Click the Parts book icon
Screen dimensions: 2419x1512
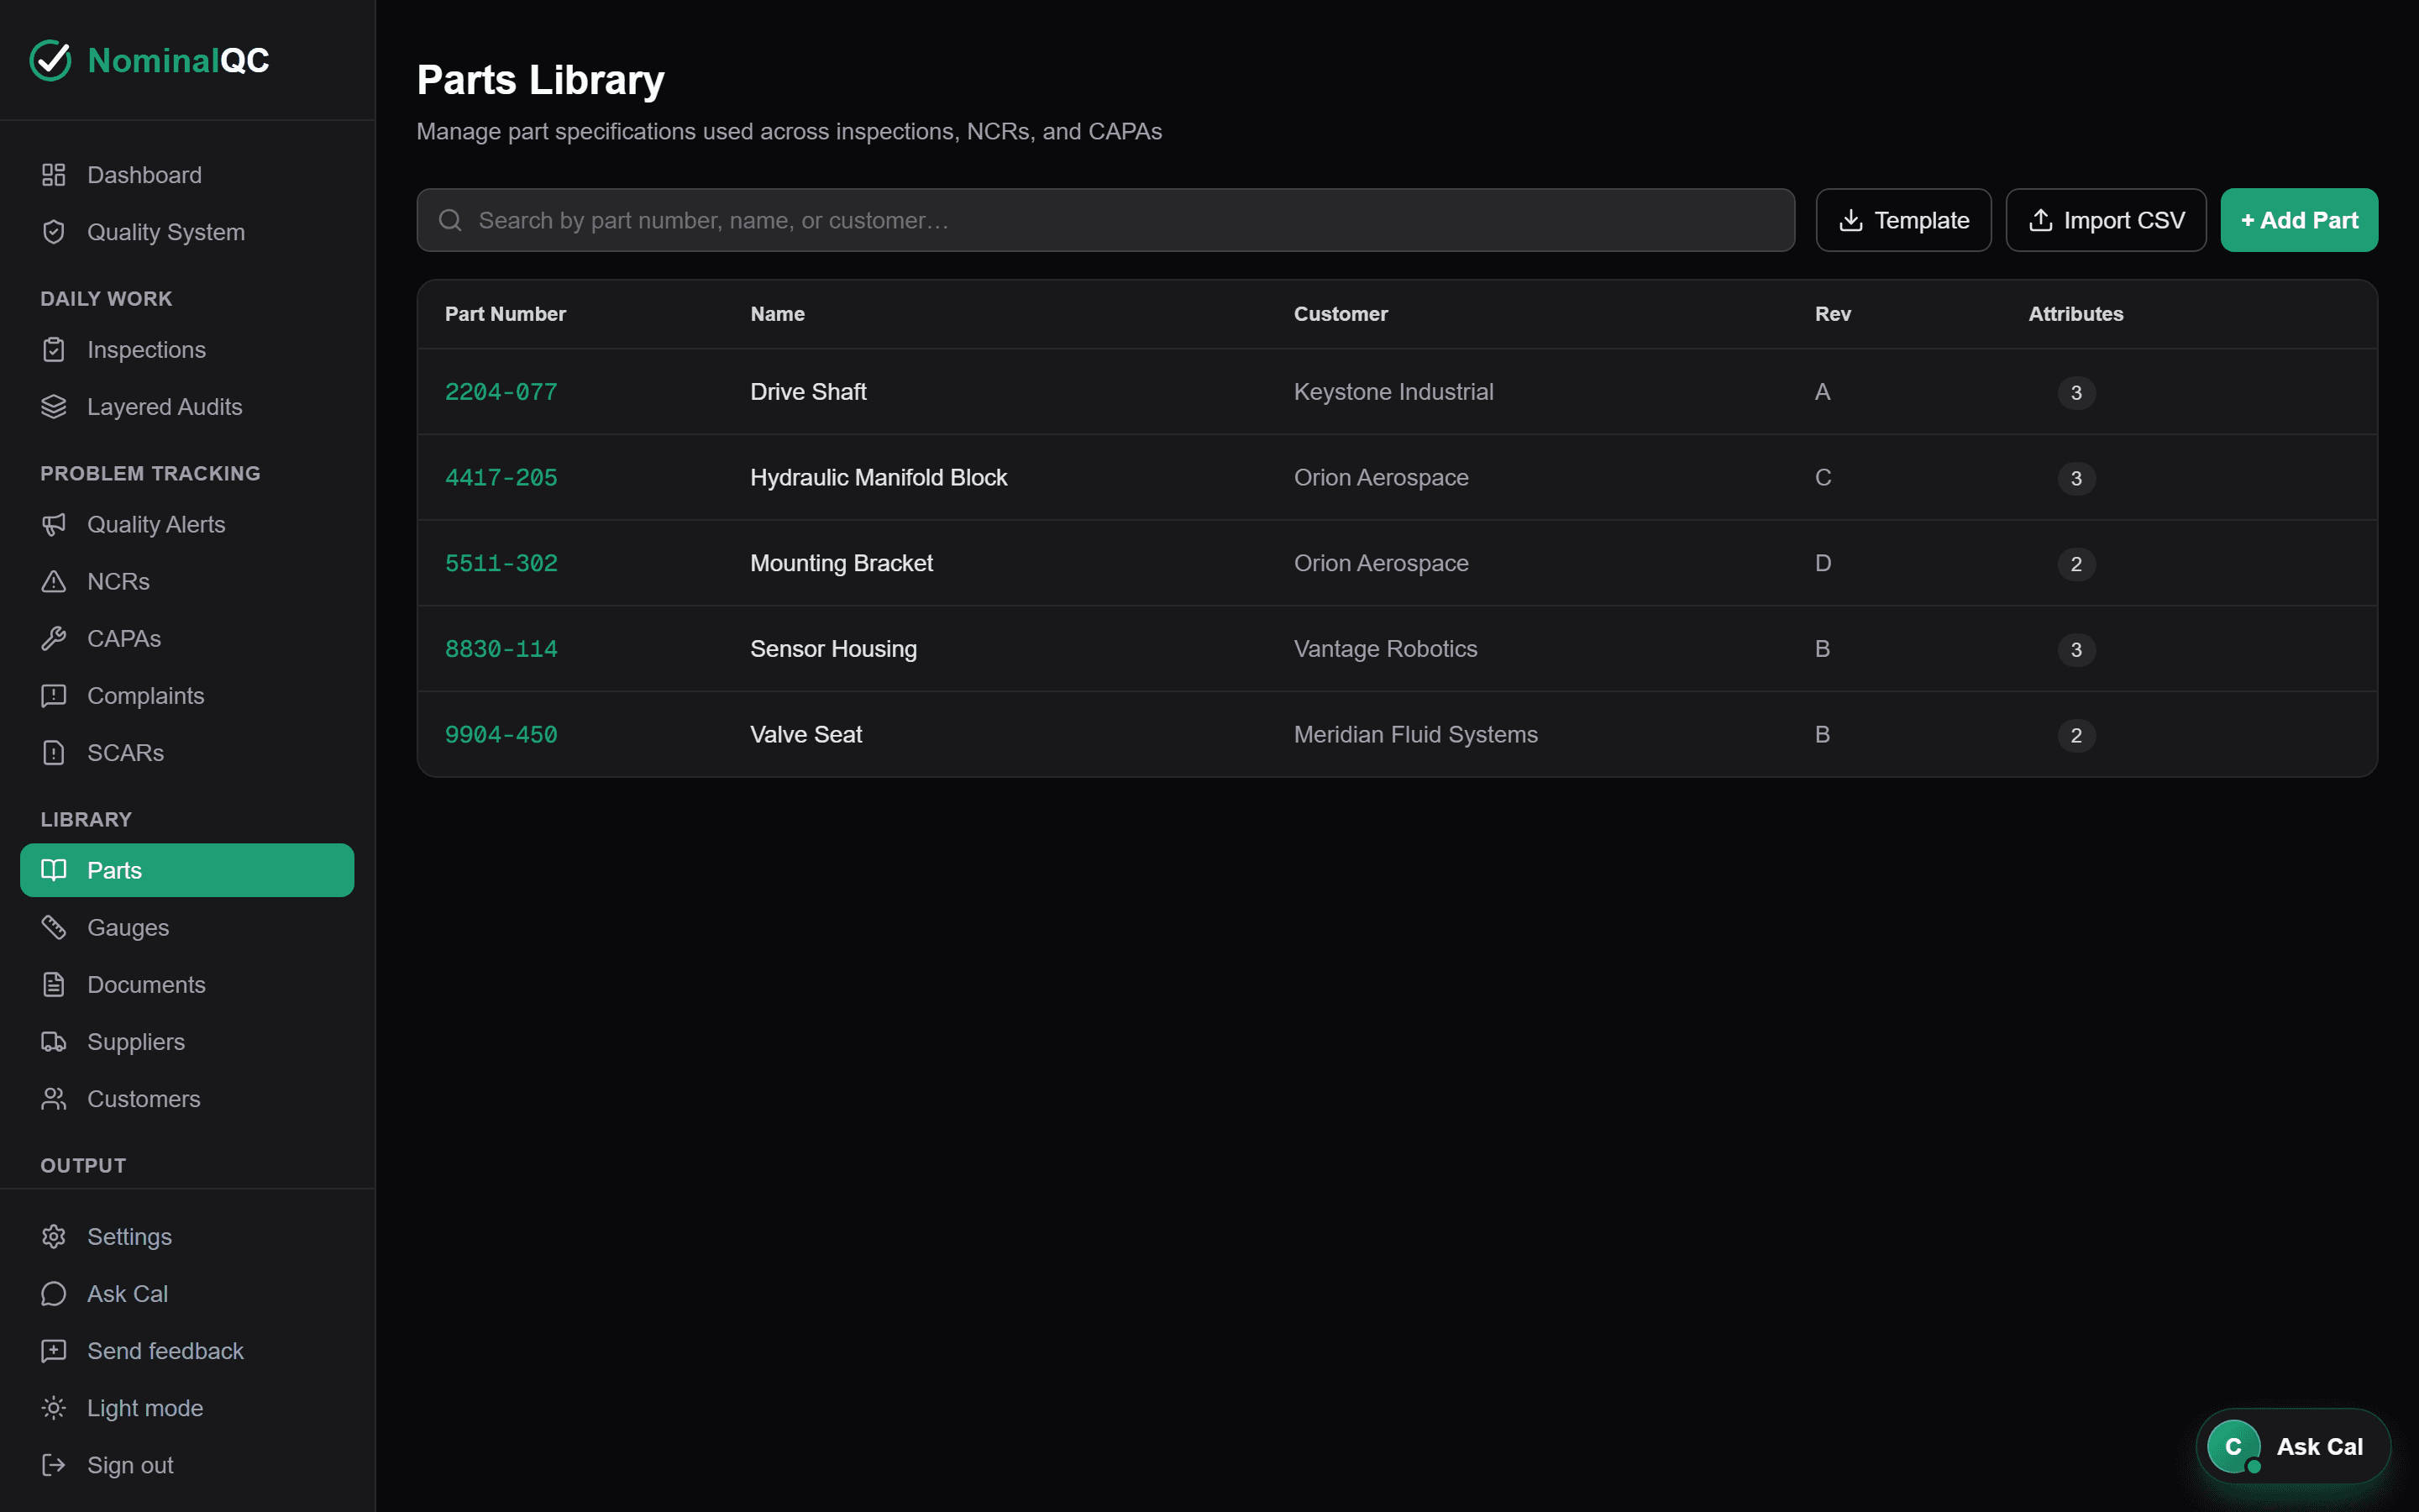tap(54, 870)
